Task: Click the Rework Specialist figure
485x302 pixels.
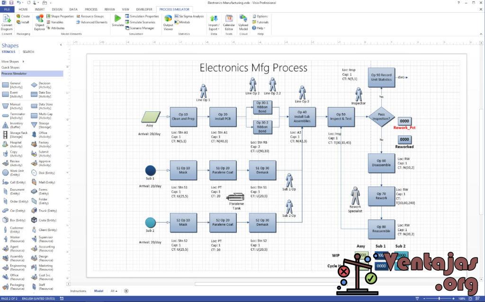Action: coord(355,195)
